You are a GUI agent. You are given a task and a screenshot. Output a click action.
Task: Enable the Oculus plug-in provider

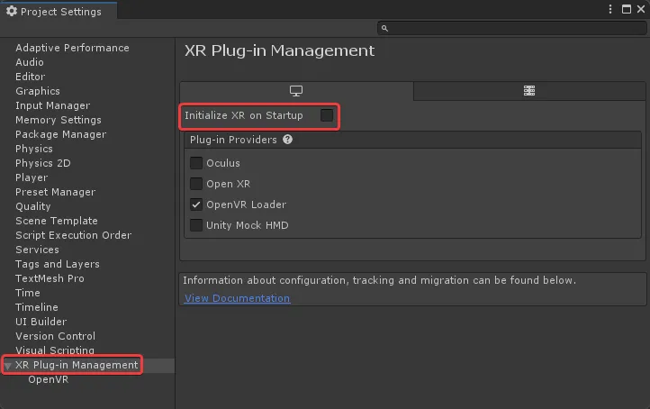point(196,163)
